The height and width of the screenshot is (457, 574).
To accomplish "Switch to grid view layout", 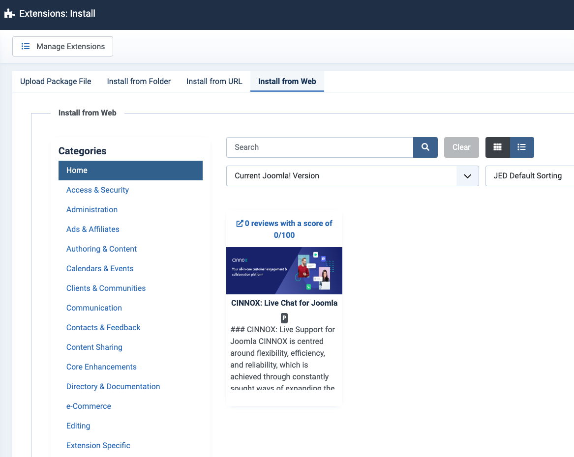I will point(497,147).
